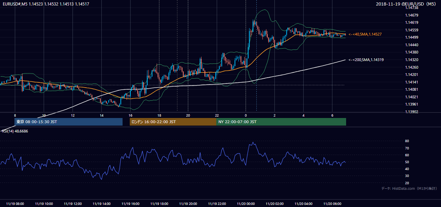Click the bottom date label 11/20 00:00
The height and width of the screenshot is (207, 441).
246,204
